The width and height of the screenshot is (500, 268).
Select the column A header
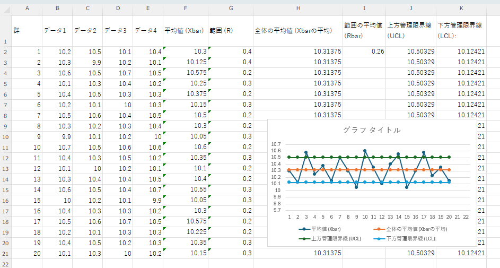[x=27, y=9]
